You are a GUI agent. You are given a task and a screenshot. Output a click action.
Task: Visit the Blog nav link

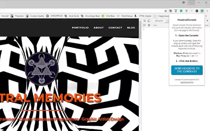(131, 28)
